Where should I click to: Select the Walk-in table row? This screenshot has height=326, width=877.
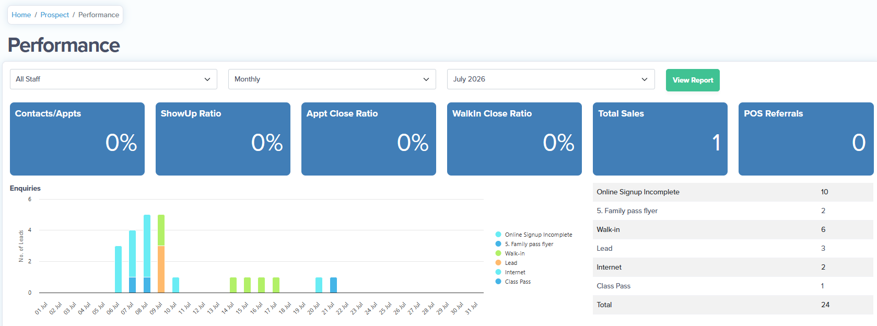(733, 230)
